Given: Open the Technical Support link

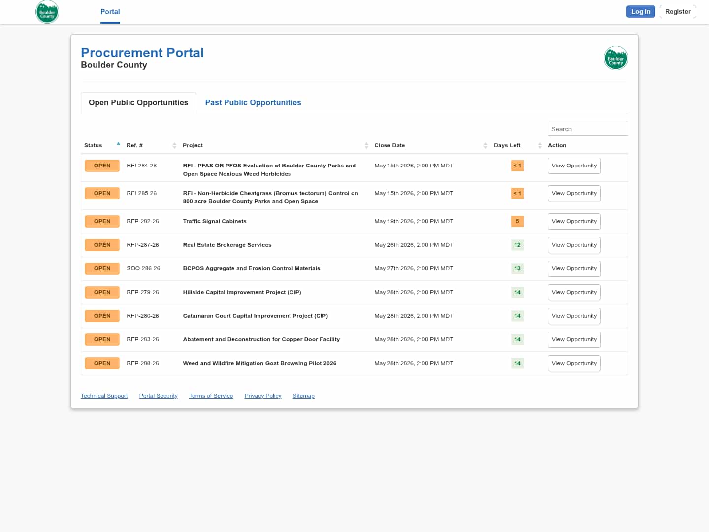Looking at the screenshot, I should 104,396.
